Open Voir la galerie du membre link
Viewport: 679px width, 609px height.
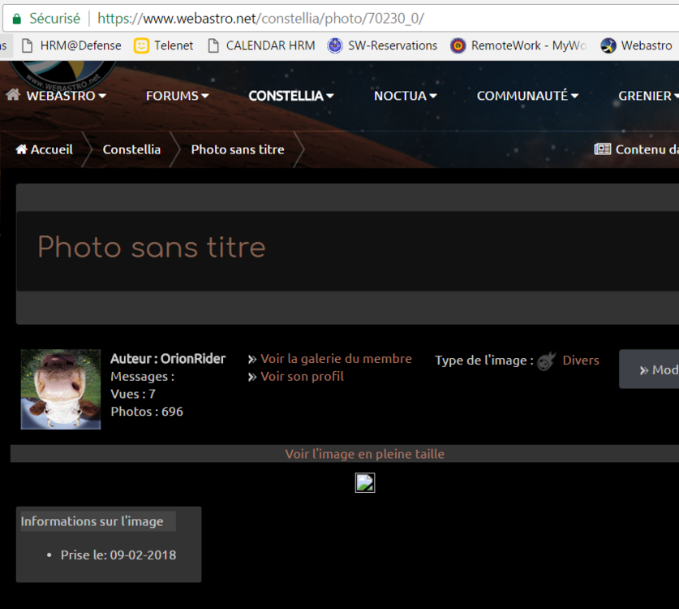pos(336,359)
